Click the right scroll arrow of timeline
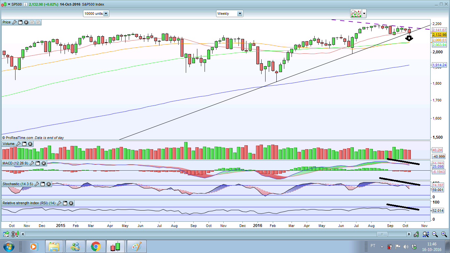 pyautogui.click(x=409, y=234)
